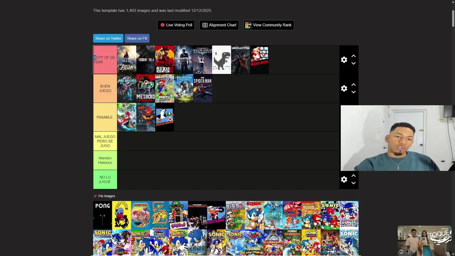455x256 pixels.
Task: Pick the Sonic Mania cover
Action: click(311, 242)
